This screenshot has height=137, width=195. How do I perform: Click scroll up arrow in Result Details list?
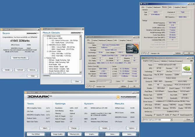point(80,36)
